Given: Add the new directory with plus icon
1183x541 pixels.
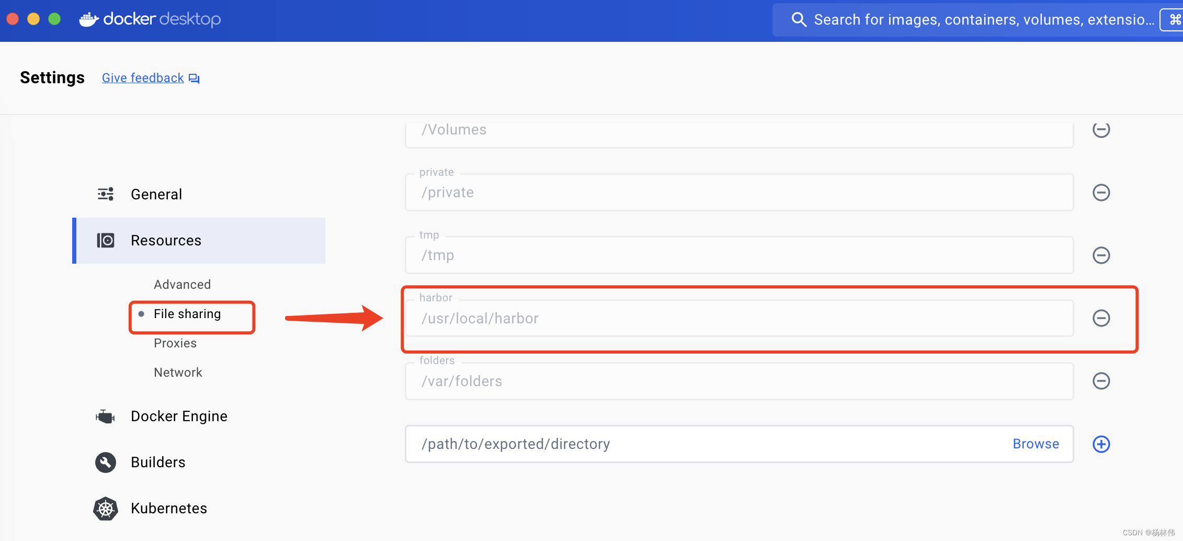Looking at the screenshot, I should [1101, 444].
